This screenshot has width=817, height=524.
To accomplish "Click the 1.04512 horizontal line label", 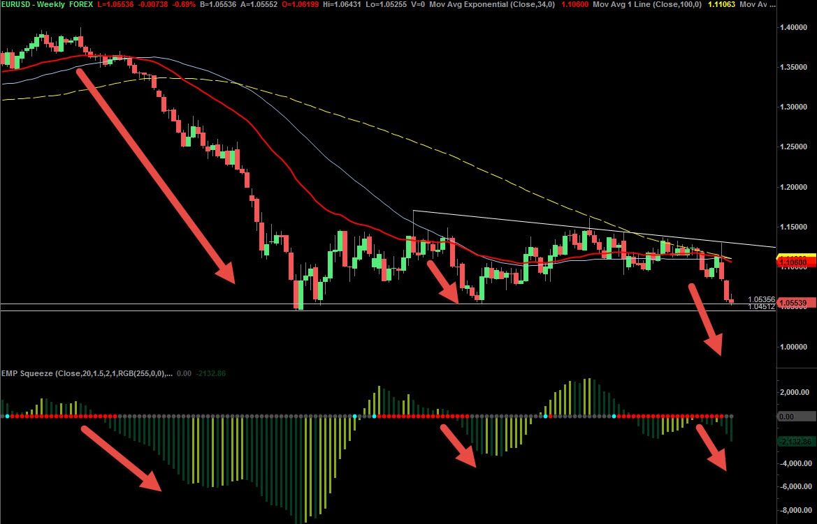I will click(761, 307).
